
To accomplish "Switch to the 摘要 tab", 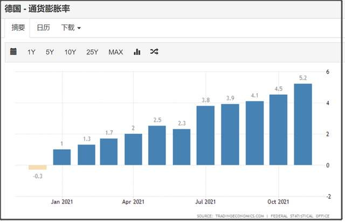I will [18, 27].
